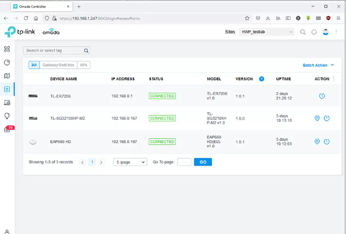Reboot the TL-ER7206 gateway
The width and height of the screenshot is (346, 234).
tap(321, 96)
